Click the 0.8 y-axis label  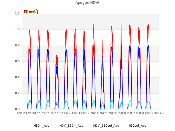point(17,46)
